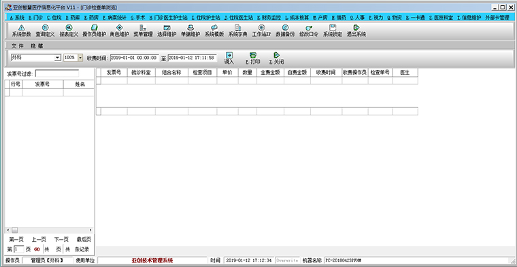Open the 药库 menu
The image size is (517, 267).
[x=73, y=18]
